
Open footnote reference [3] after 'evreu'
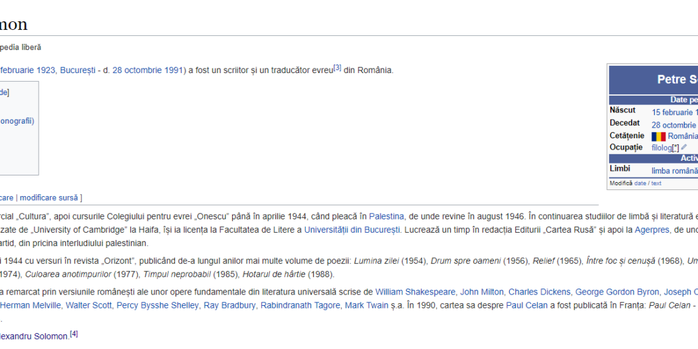tap(337, 68)
